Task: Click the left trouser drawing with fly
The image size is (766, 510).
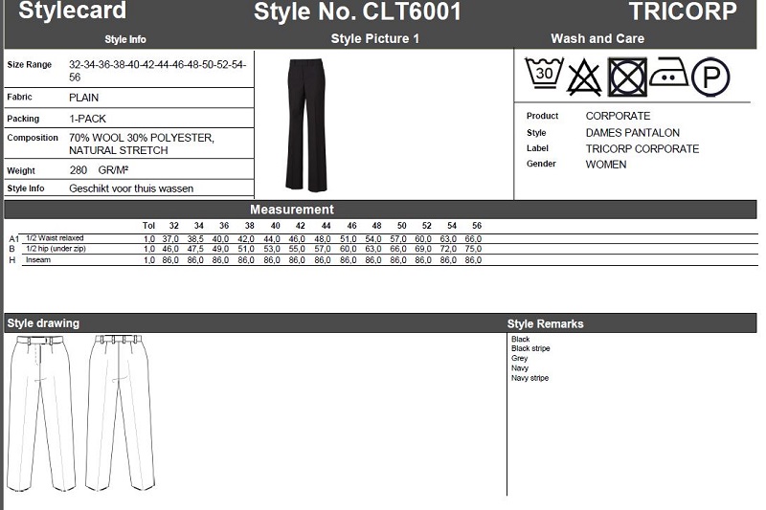Action: pos(41,411)
